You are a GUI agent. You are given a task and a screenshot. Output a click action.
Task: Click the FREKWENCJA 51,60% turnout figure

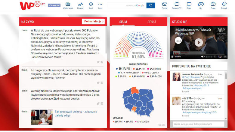pos(138,55)
